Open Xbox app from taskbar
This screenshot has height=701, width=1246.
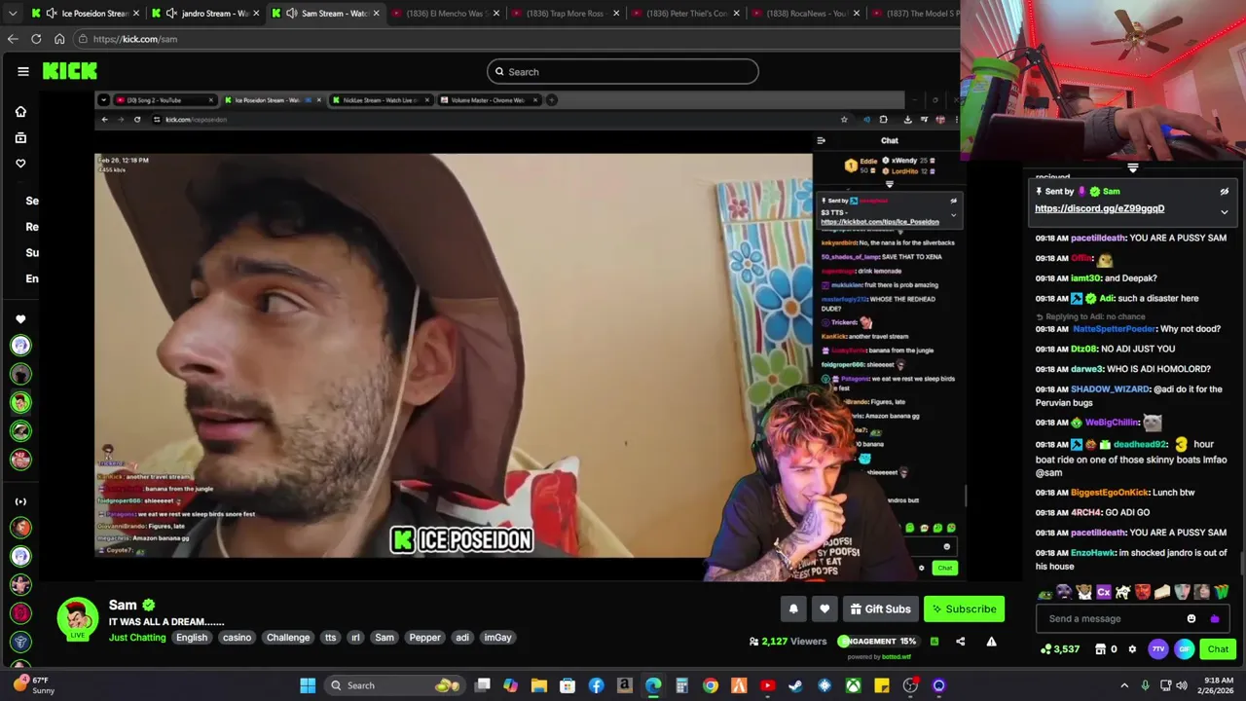click(853, 685)
